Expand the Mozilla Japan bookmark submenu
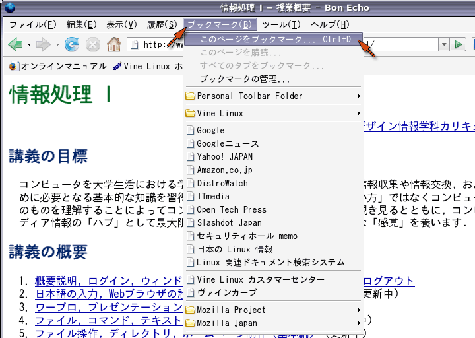 tap(228, 323)
